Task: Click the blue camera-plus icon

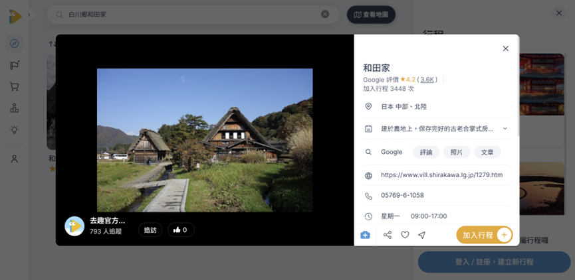Action: click(x=365, y=235)
